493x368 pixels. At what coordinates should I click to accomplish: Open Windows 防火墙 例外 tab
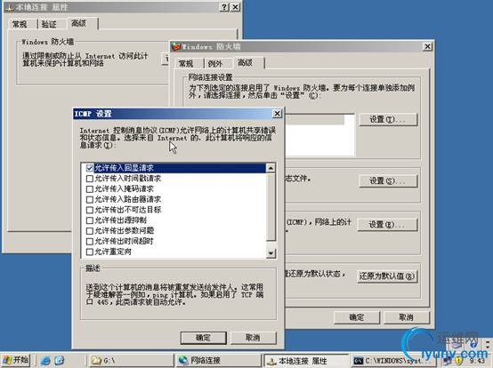216,64
